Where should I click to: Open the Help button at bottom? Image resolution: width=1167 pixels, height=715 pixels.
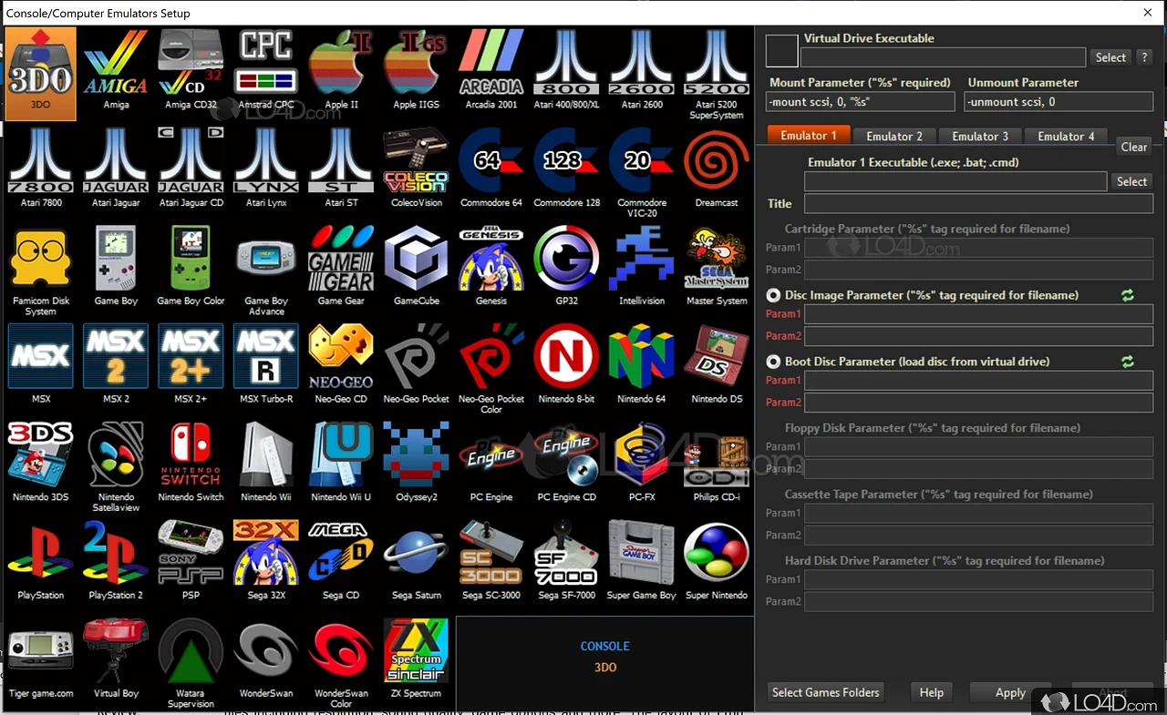[932, 692]
